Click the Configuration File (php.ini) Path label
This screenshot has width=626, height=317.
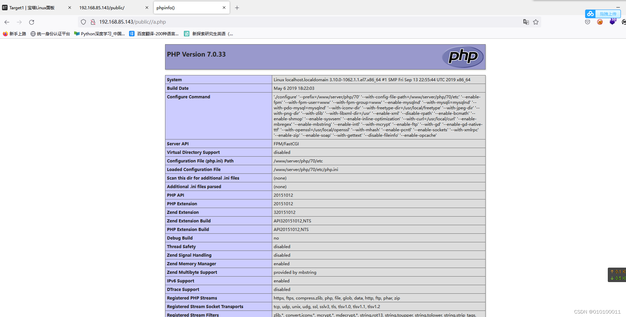200,161
